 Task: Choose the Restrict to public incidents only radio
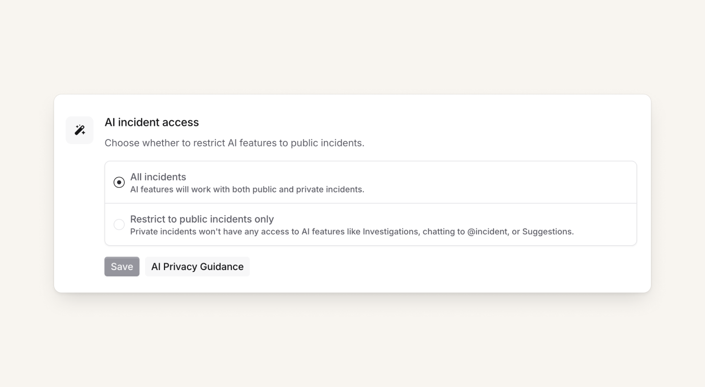(119, 224)
